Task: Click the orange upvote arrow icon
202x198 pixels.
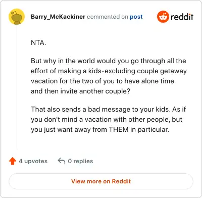Action: (x=13, y=161)
